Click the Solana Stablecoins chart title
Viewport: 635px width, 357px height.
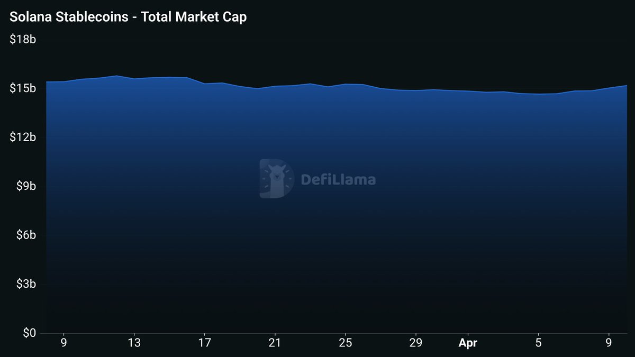pos(128,17)
